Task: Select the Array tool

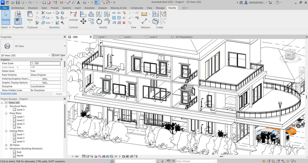Action: pyautogui.click(x=114, y=18)
